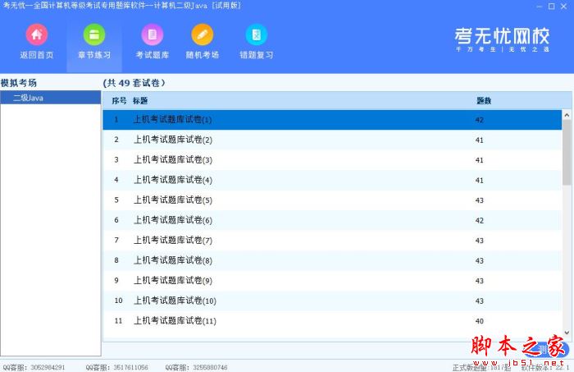Select row 上机考试题库试卷(8)
The height and width of the screenshot is (372, 574).
pyautogui.click(x=332, y=260)
